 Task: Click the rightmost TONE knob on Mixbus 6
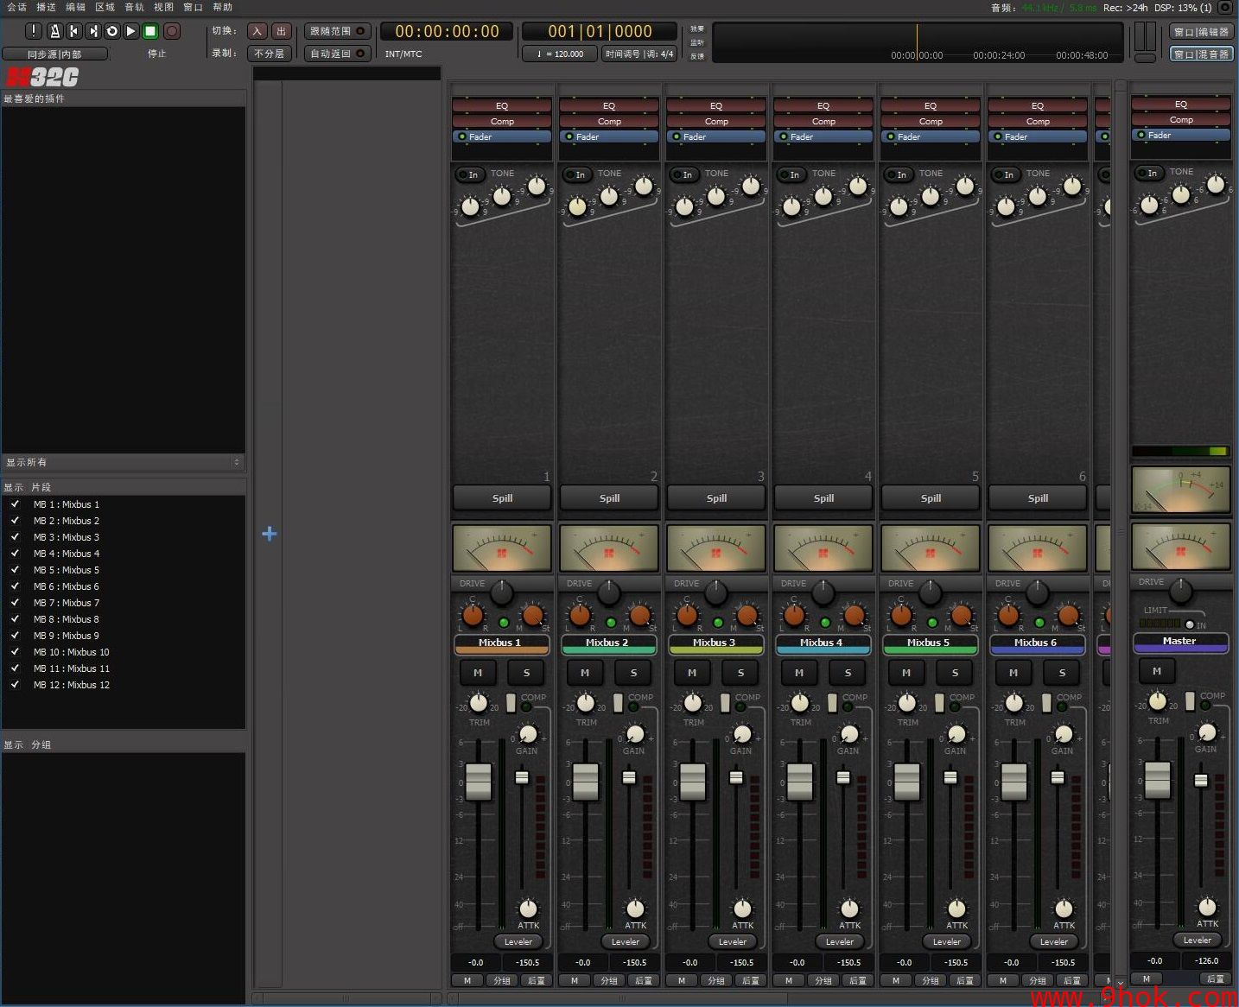tap(1072, 186)
